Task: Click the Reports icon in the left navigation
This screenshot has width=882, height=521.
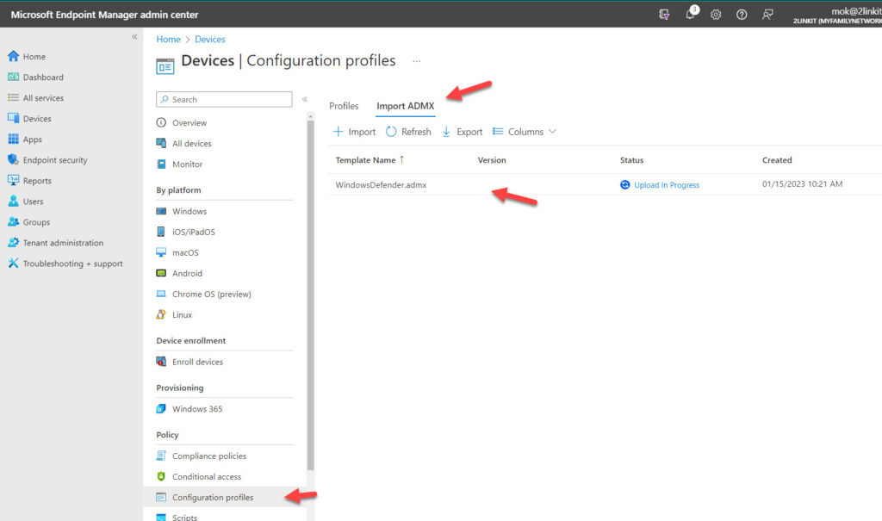Action: click(13, 181)
